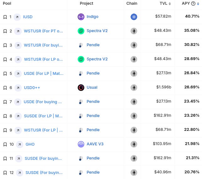Open external link arrow for IUSD
This screenshot has height=179, width=202.
click(x=17, y=17)
